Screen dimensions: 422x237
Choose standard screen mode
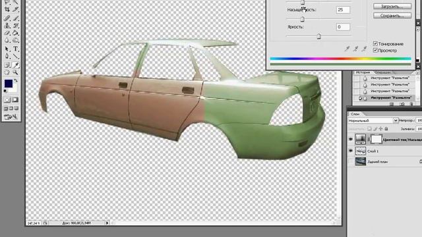6,108
